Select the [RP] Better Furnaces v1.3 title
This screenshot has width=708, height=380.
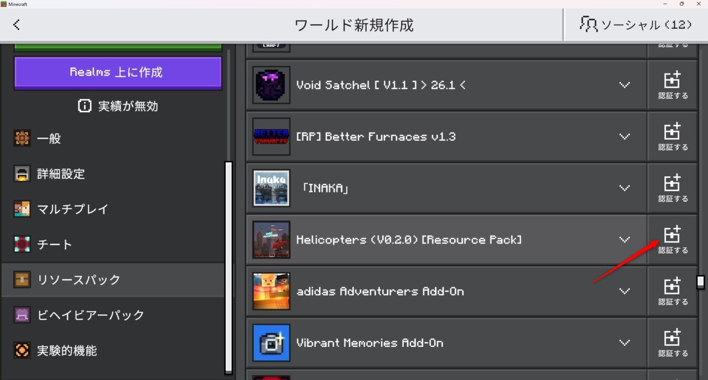376,136
